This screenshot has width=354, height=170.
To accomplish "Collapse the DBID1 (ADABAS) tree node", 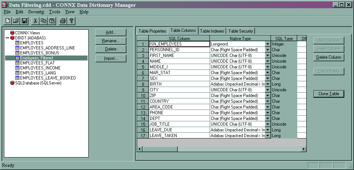I will 7,38.
